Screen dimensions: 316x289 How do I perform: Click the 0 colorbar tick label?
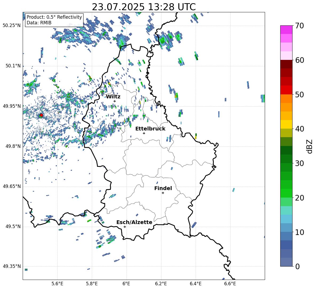click(297, 266)
